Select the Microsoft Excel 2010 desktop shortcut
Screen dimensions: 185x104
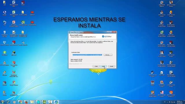coord(14,14)
